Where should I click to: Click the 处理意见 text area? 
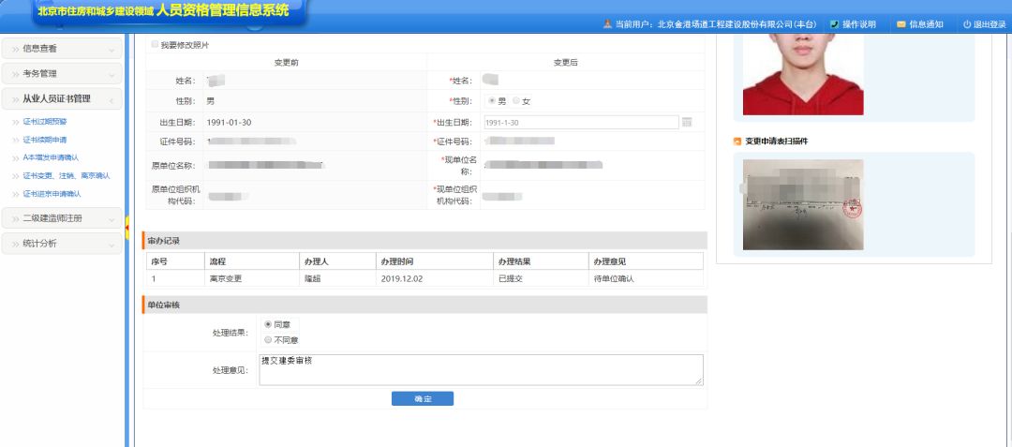click(x=481, y=369)
